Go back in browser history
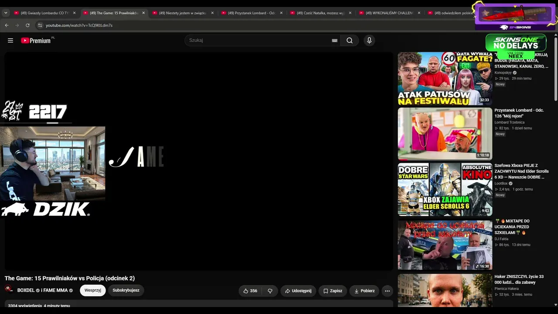 (7, 25)
